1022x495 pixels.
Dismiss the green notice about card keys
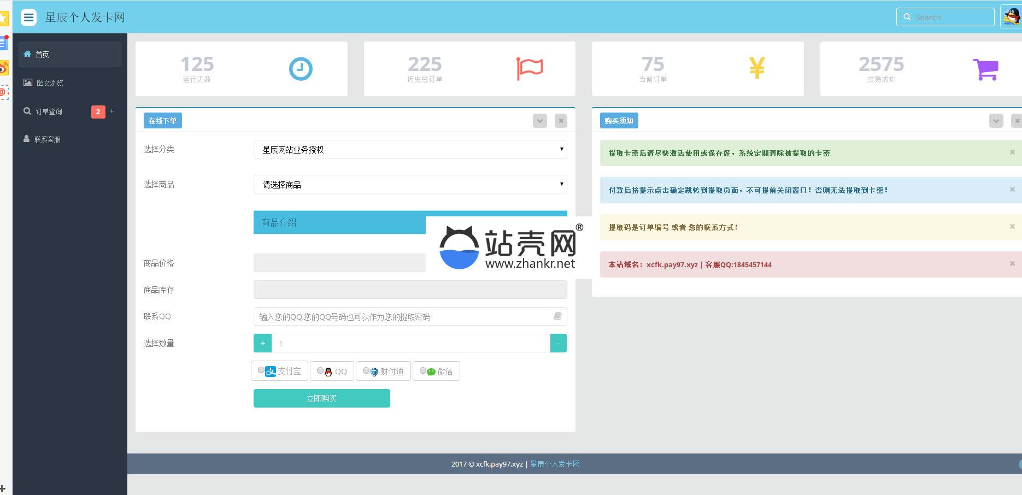(1012, 152)
